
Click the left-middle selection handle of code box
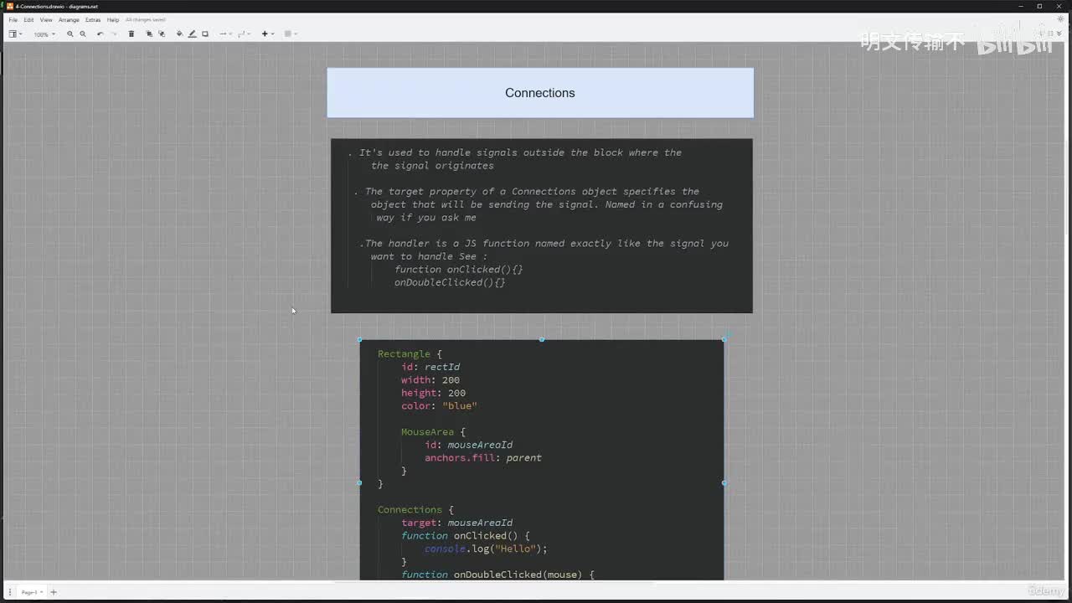tap(359, 482)
